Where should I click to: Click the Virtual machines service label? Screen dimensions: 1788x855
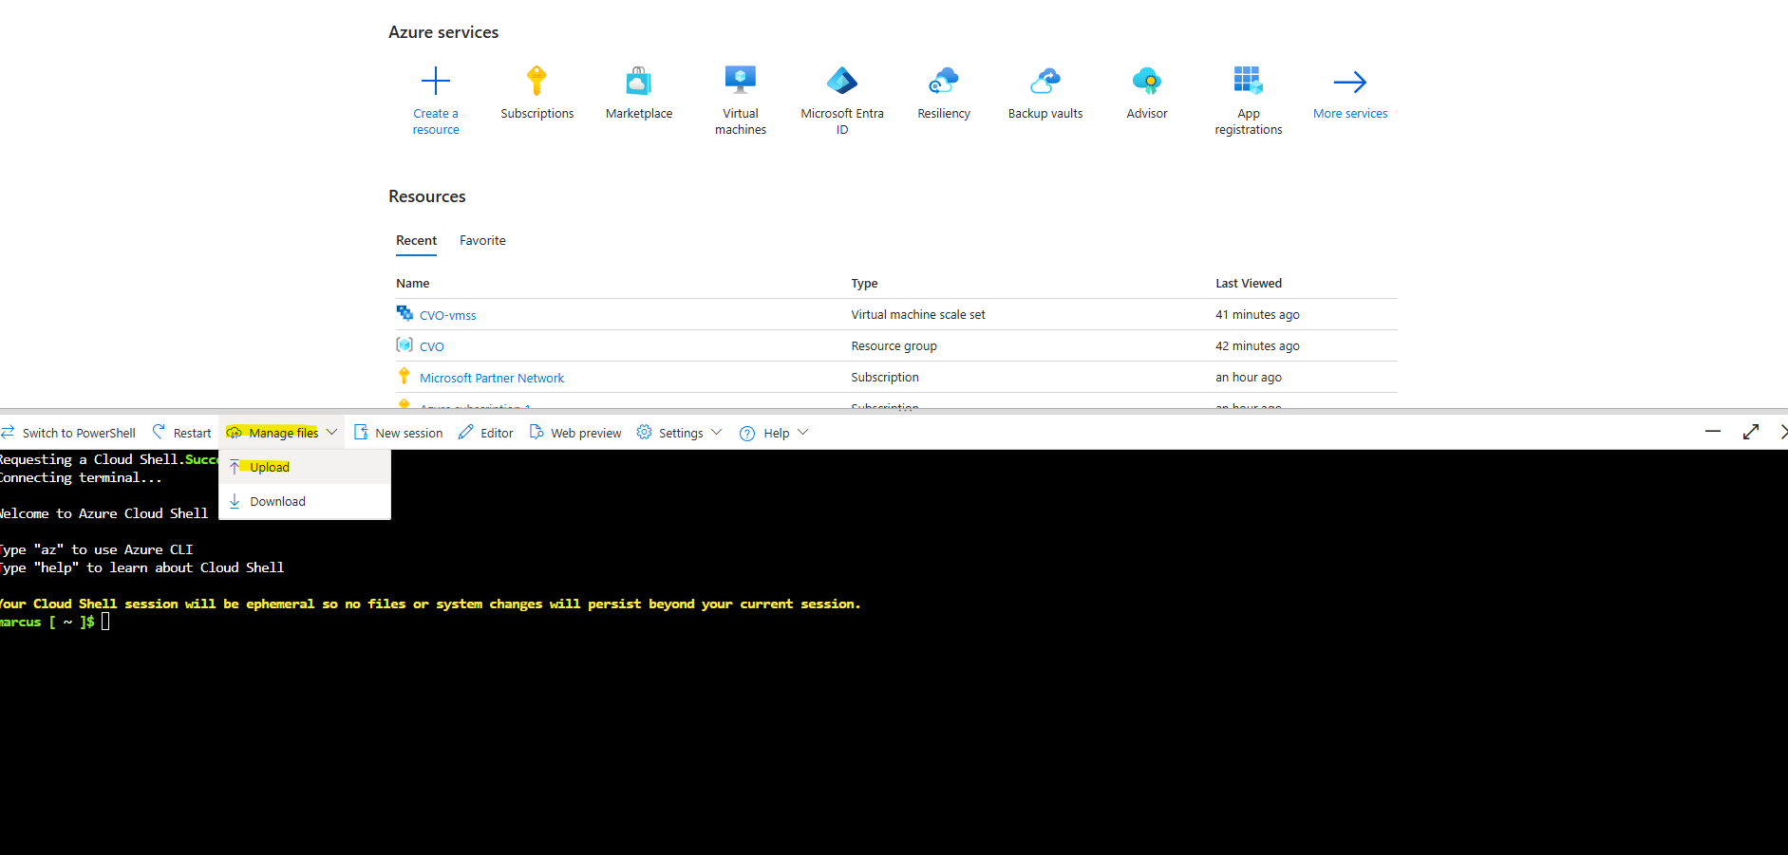pyautogui.click(x=741, y=121)
